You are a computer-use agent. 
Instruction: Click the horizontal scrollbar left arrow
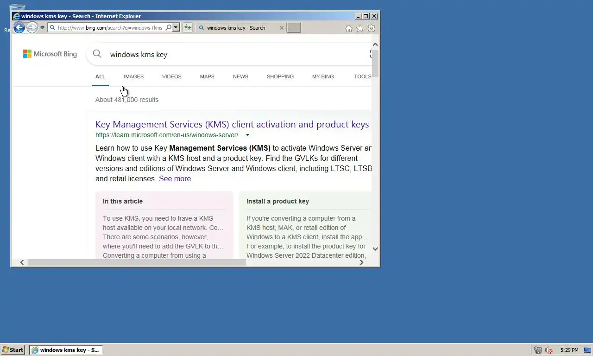(x=22, y=262)
